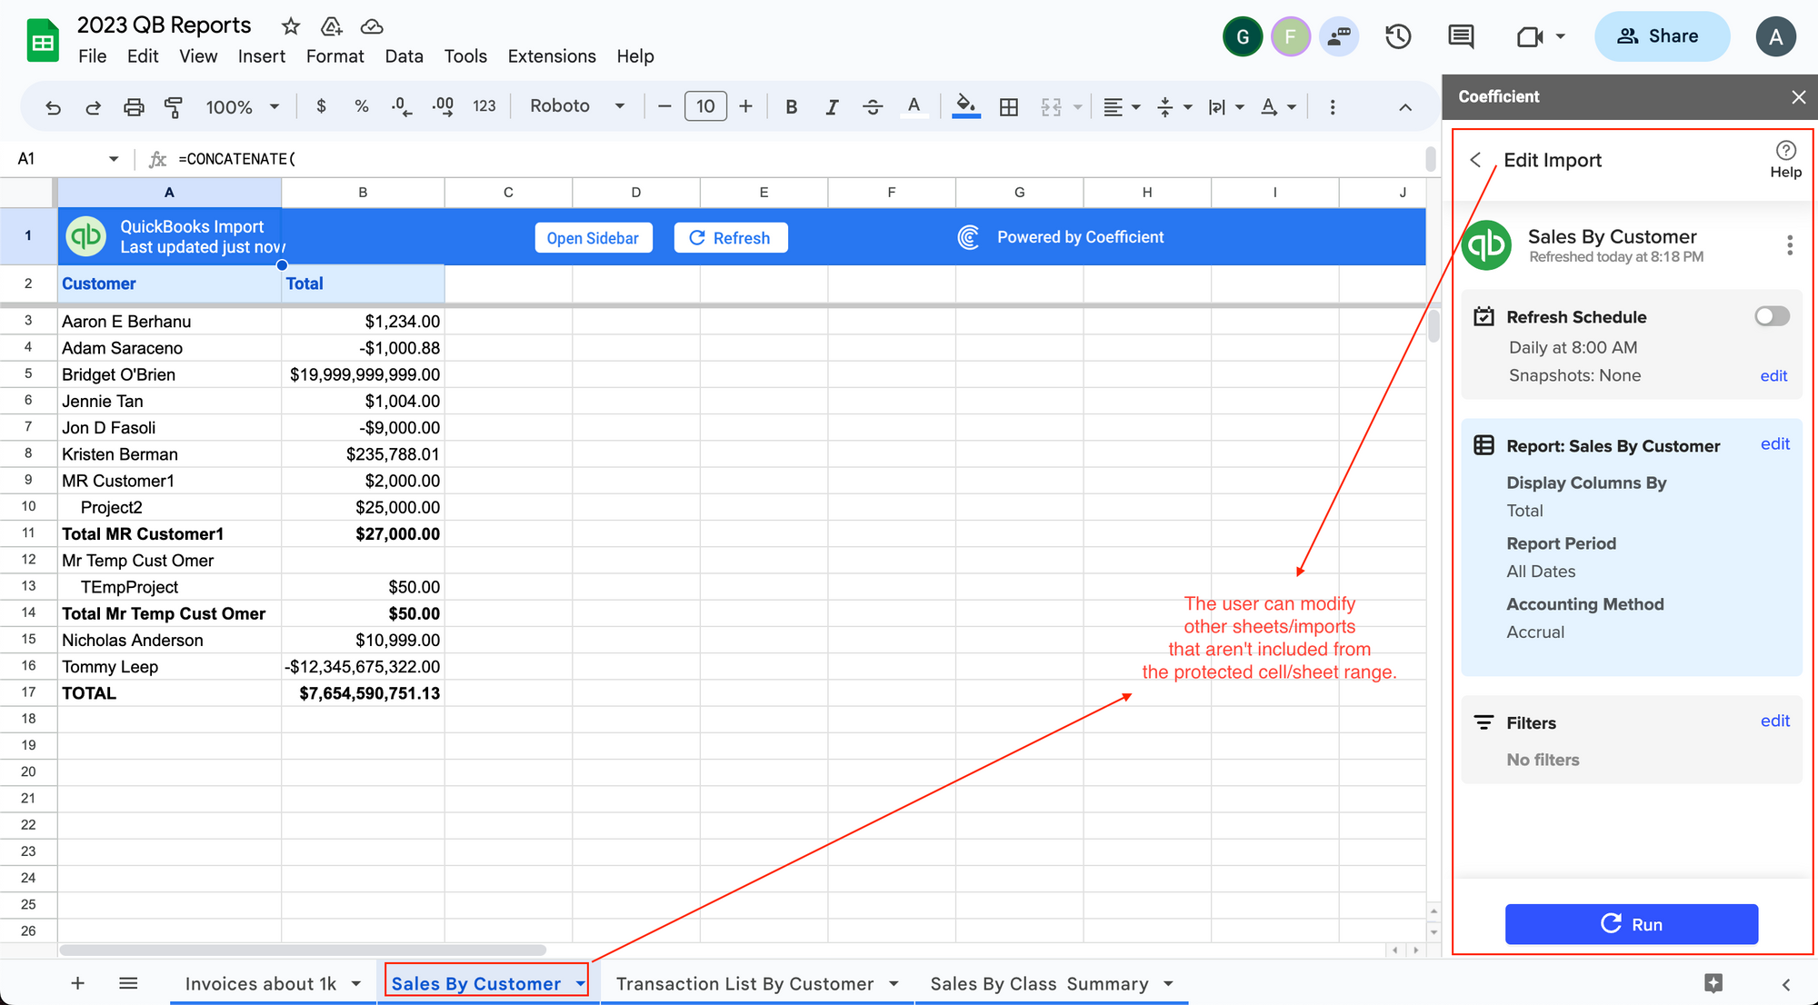Format as percent
This screenshot has height=1005, width=1818.
362,106
